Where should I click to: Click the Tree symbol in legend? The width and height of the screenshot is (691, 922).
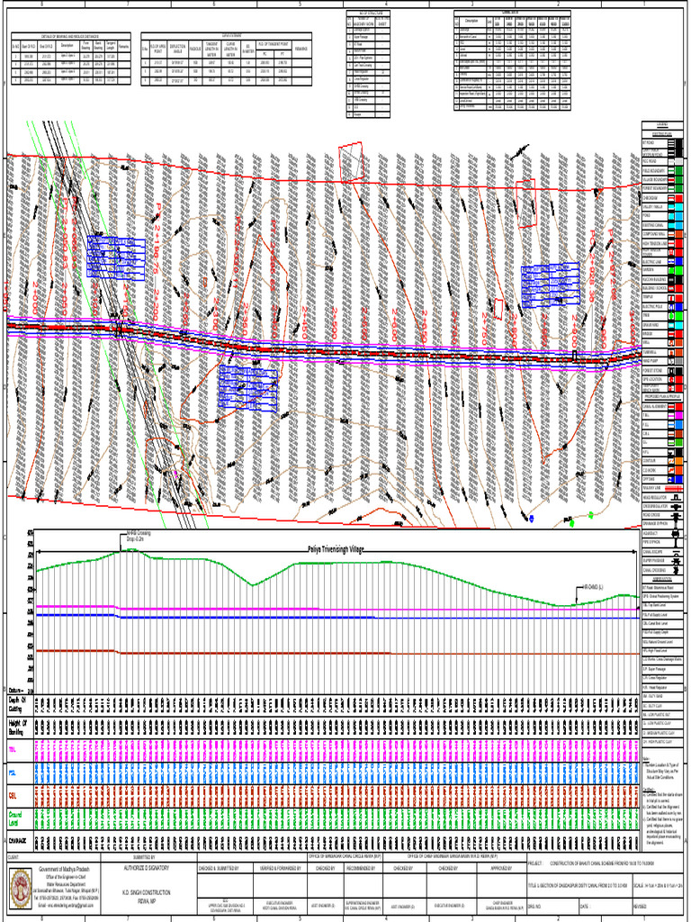pyautogui.click(x=671, y=316)
